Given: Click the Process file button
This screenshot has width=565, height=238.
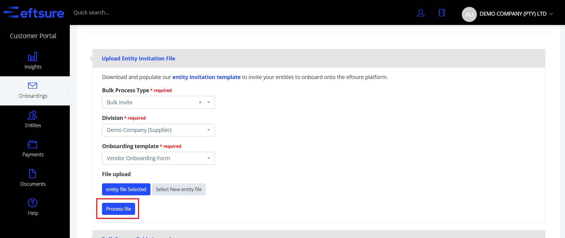Looking at the screenshot, I should tap(119, 209).
